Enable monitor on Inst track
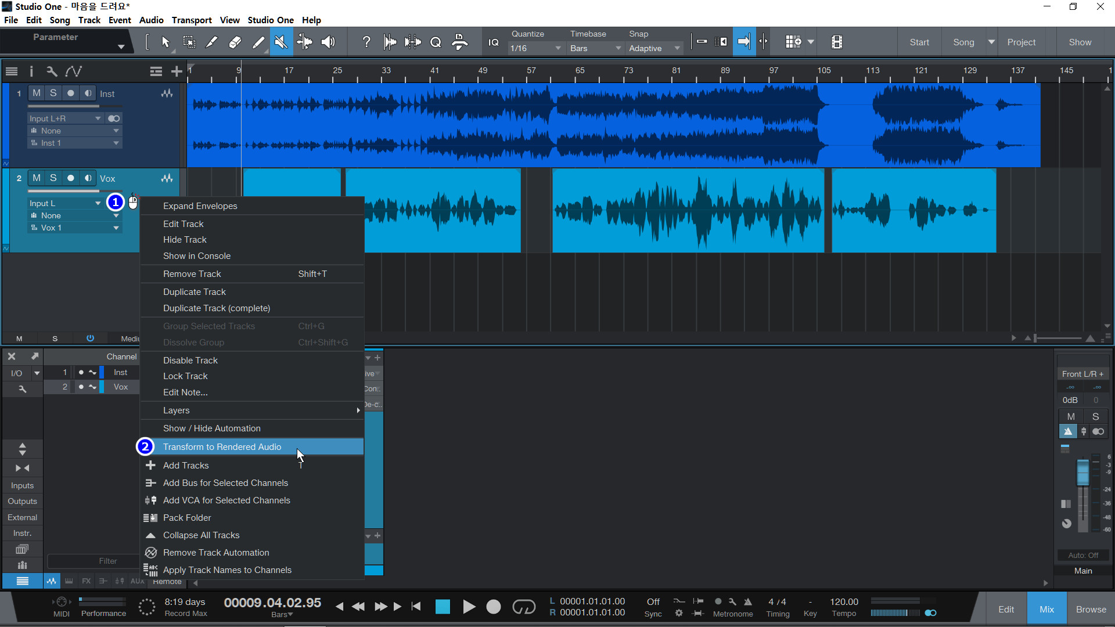 tap(88, 93)
